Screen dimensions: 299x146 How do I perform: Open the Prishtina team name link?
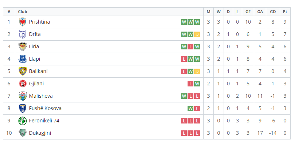pos(39,22)
